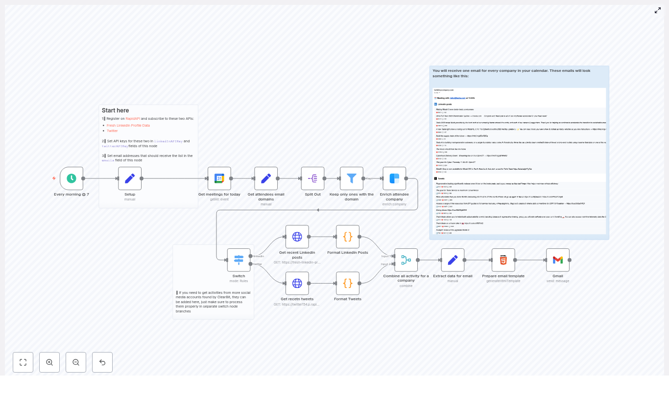Click the zoom in button on the canvas toolbar
669x398 pixels.
coord(49,362)
